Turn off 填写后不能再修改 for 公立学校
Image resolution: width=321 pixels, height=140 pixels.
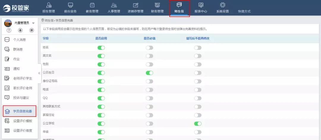(198, 124)
